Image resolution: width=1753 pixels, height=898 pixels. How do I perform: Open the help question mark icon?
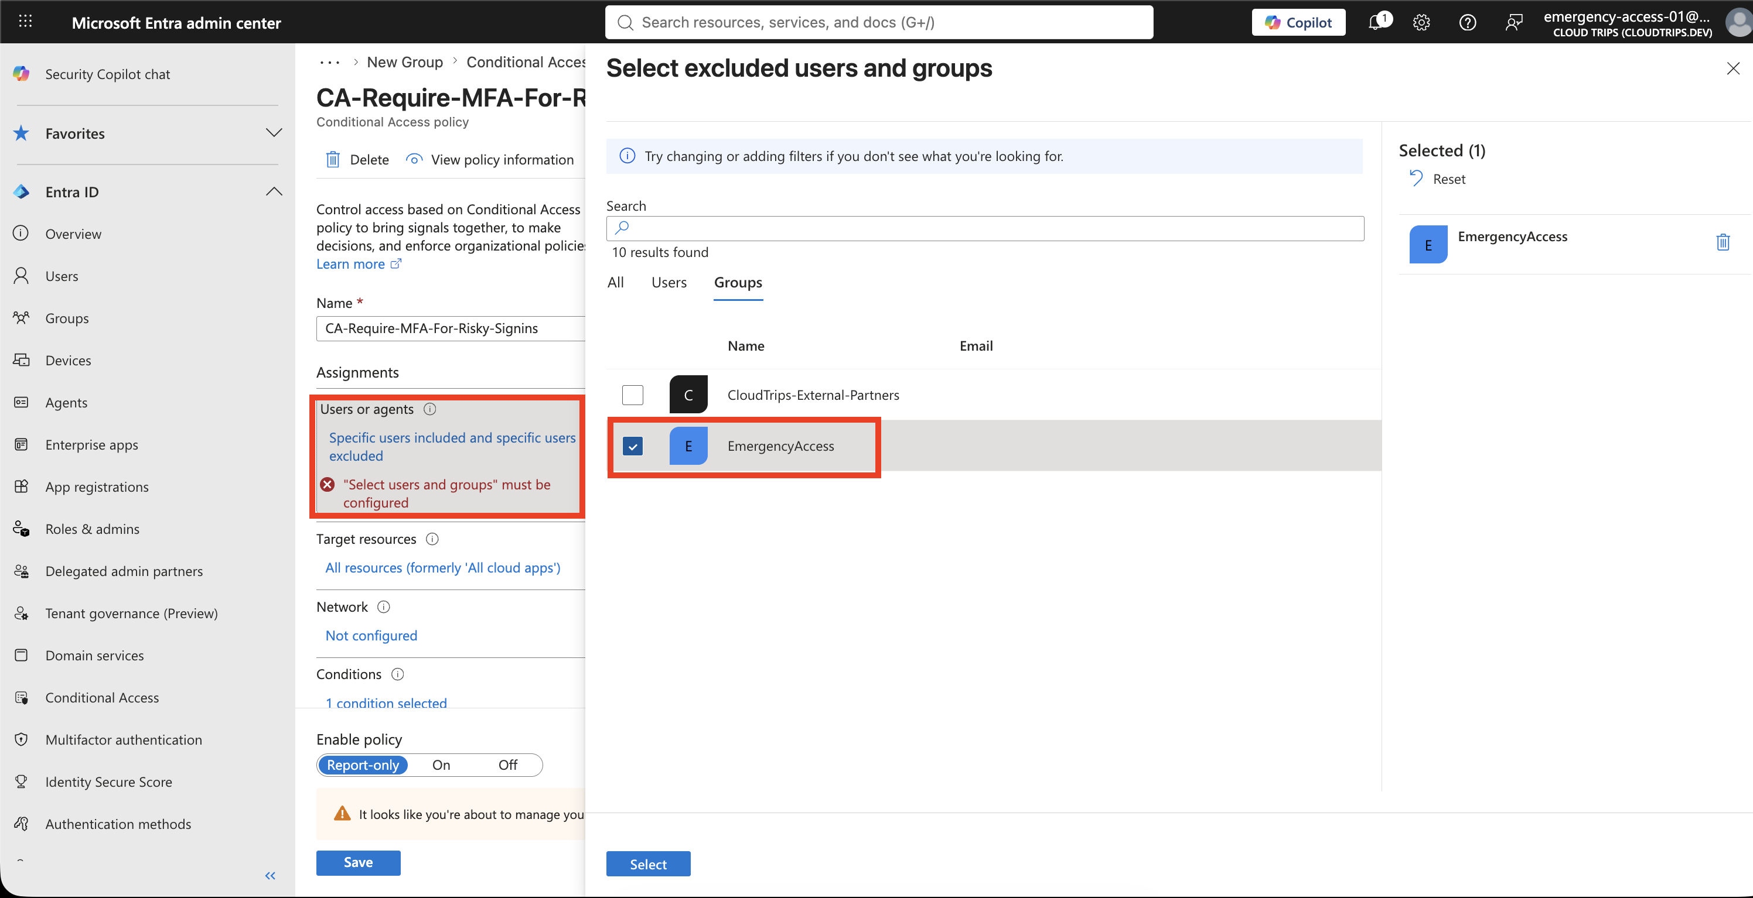click(1467, 22)
